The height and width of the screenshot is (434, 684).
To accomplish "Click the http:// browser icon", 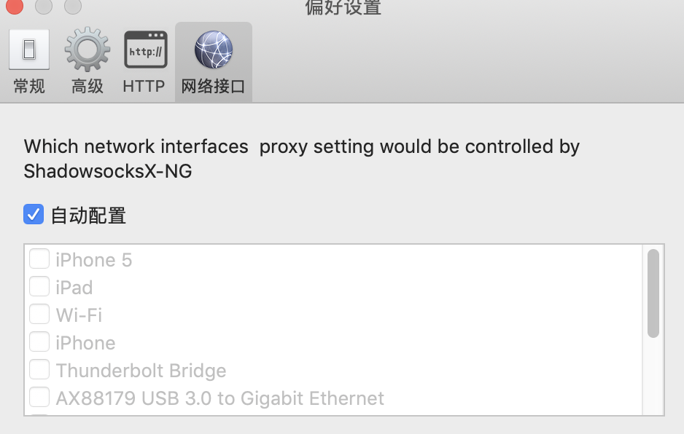I will 144,50.
